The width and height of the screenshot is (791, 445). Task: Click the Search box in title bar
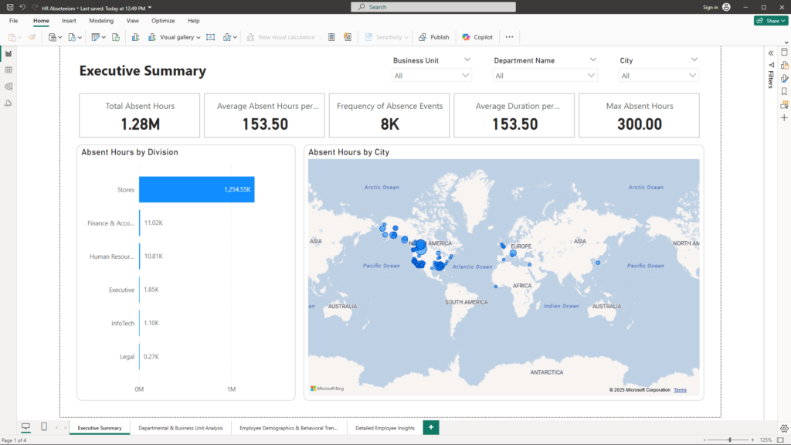tap(433, 7)
